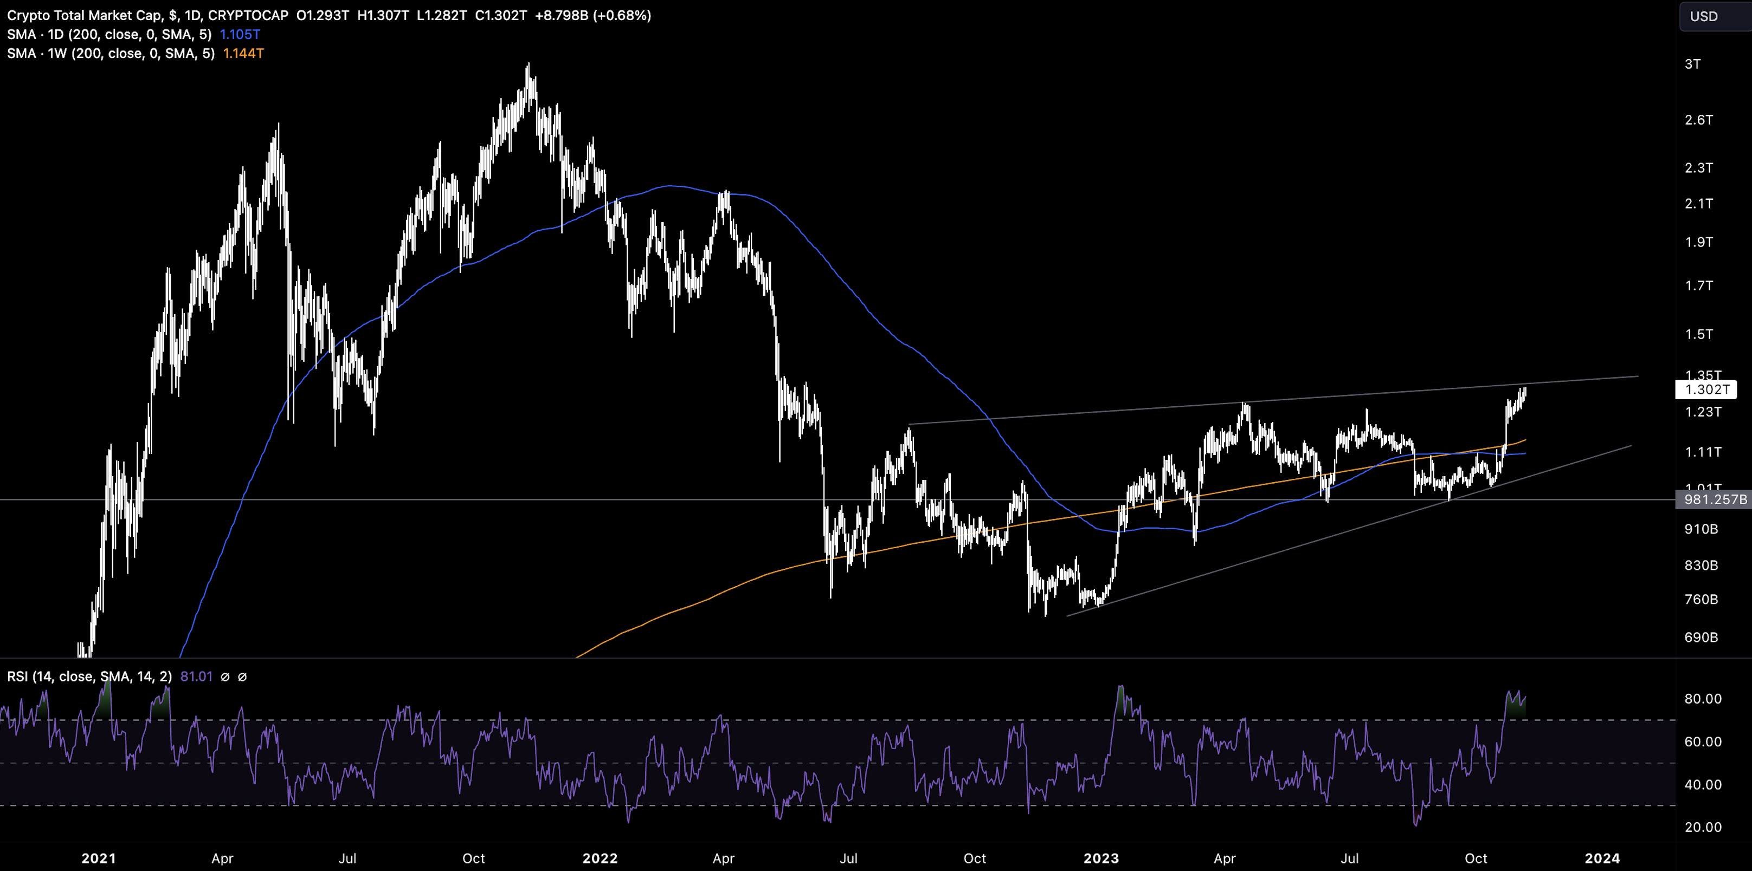Viewport: 1752px width, 871px height.
Task: Click the second ∅ symbol in the RSI legend
Action: coord(242,677)
